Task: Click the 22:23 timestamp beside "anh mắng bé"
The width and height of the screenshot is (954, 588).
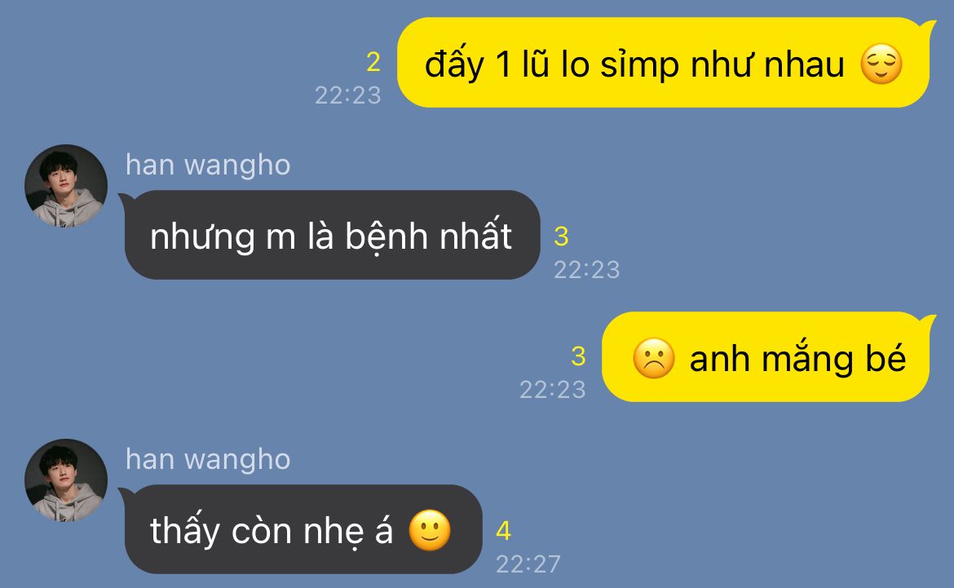Action: [x=553, y=390]
